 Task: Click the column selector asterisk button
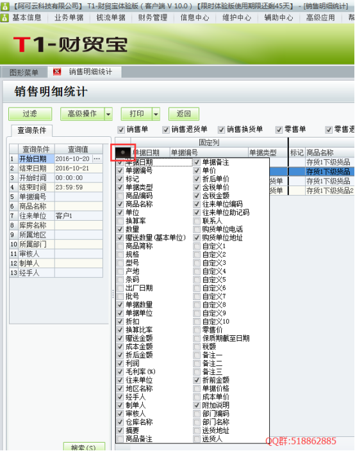123,152
